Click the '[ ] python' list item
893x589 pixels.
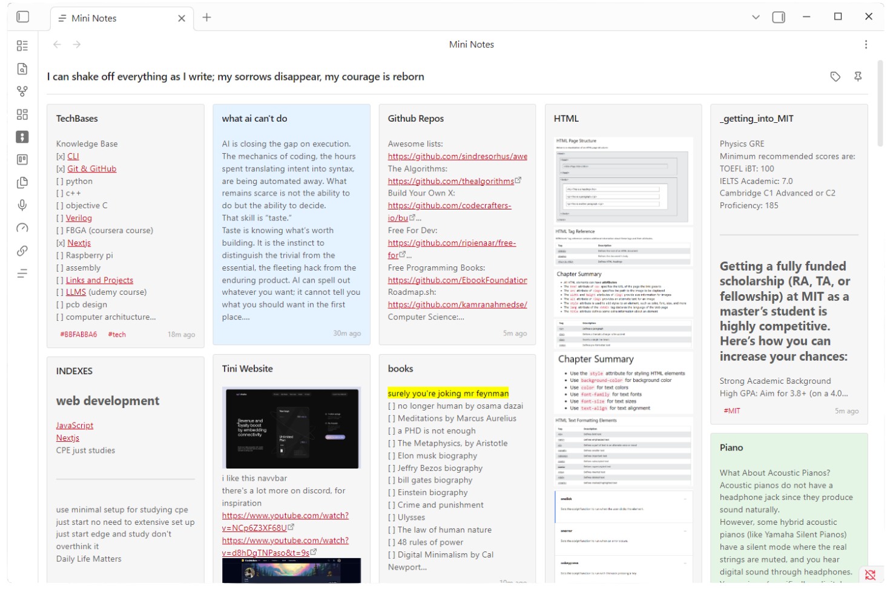tap(74, 181)
